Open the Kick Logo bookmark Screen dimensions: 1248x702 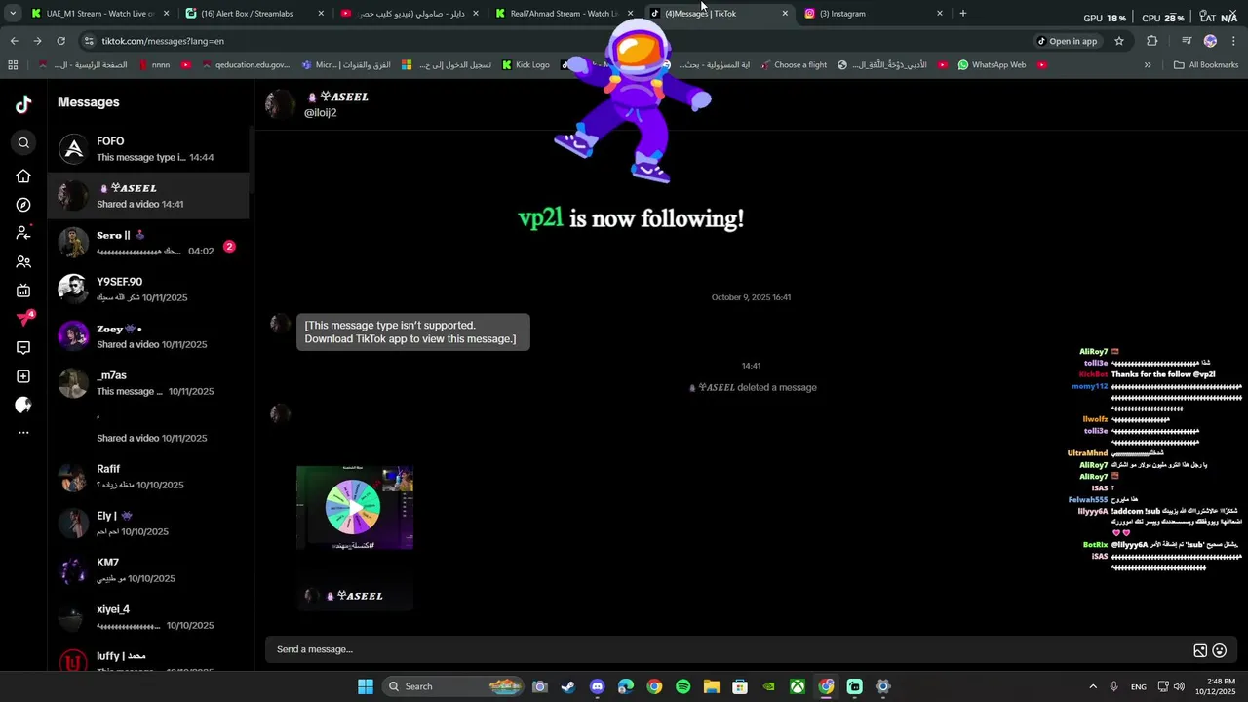click(x=526, y=65)
